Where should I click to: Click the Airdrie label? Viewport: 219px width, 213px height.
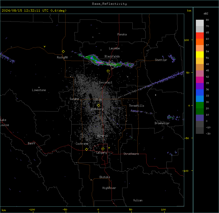103,136
